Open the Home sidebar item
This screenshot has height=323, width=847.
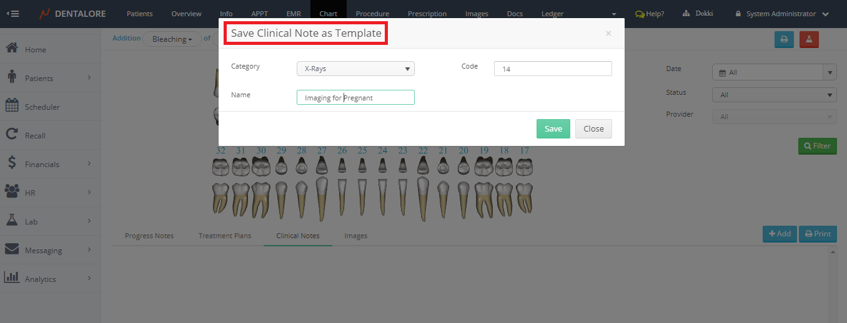click(x=35, y=49)
